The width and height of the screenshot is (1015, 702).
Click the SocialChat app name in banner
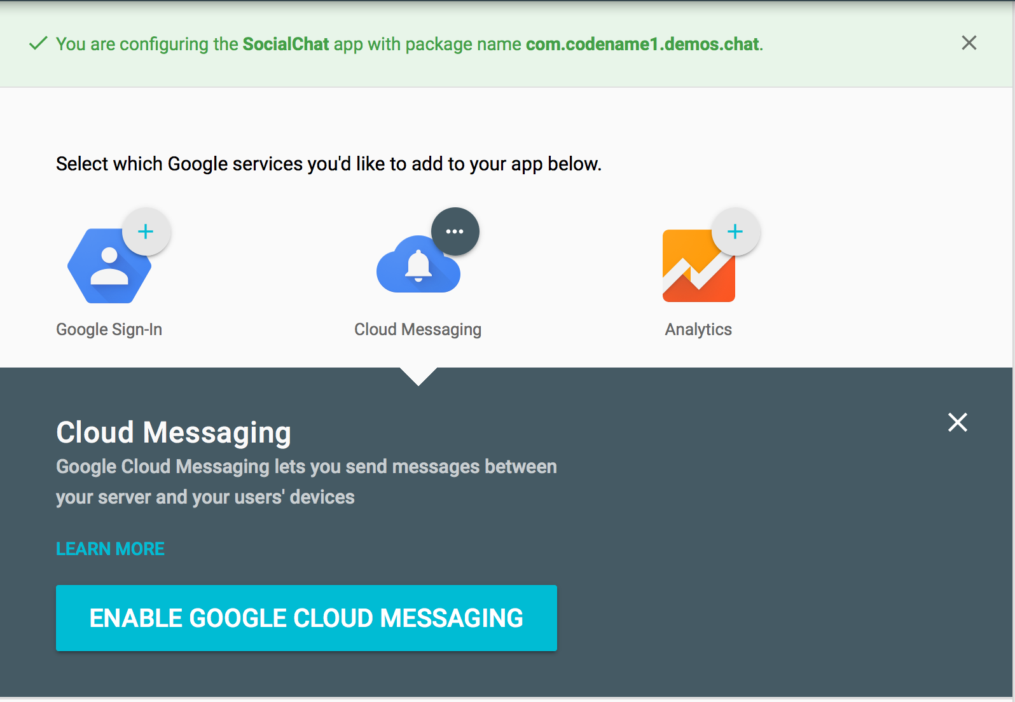pos(286,44)
